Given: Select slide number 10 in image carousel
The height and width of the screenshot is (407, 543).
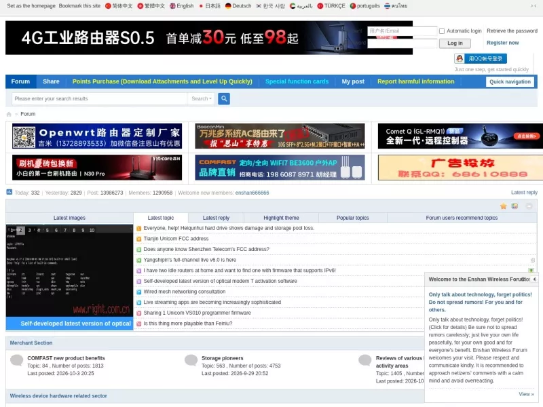Looking at the screenshot, I should pyautogui.click(x=92, y=230).
